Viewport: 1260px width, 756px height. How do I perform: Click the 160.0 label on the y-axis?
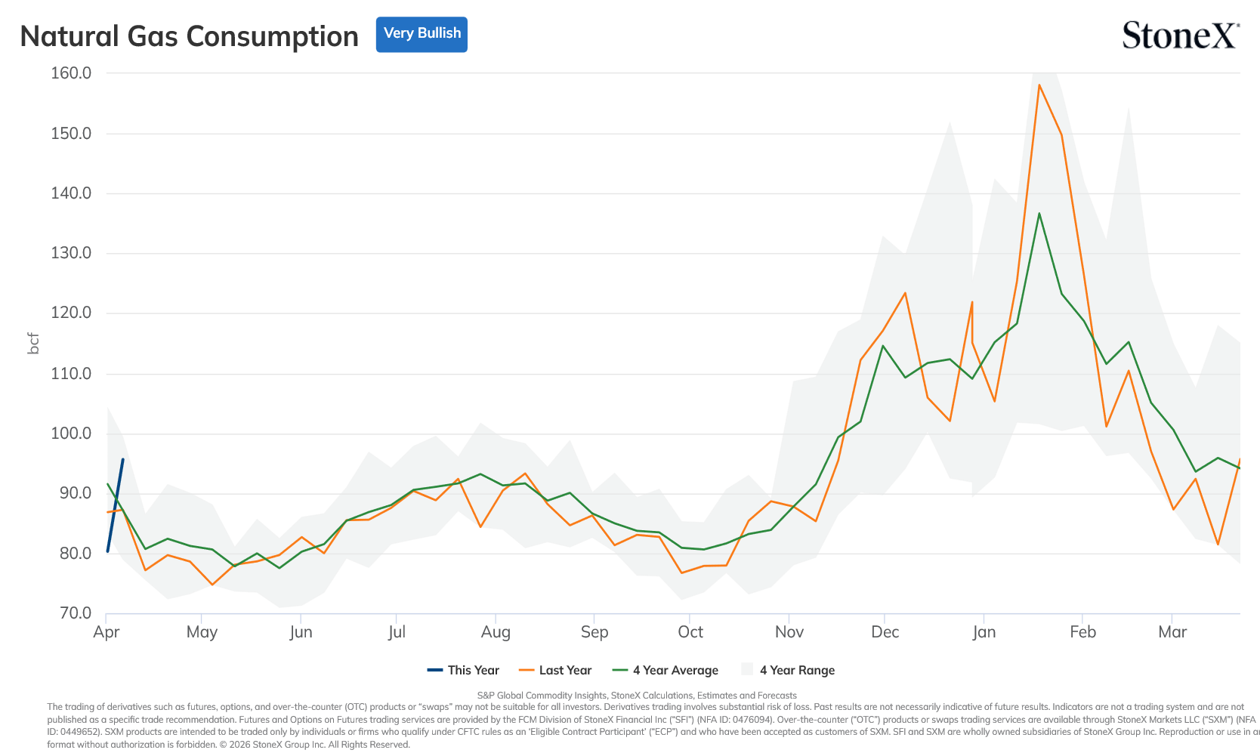(71, 73)
